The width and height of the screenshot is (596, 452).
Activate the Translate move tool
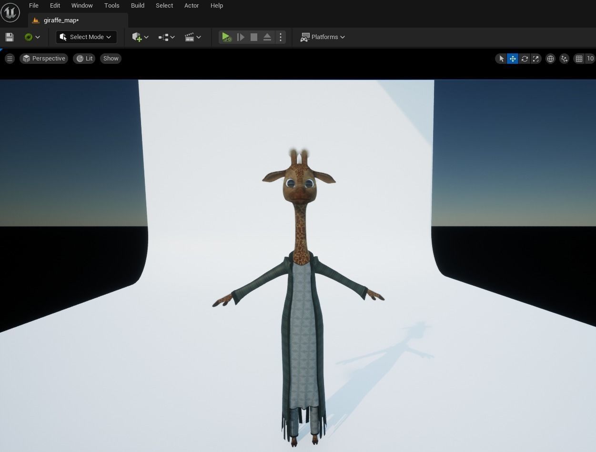tap(513, 59)
